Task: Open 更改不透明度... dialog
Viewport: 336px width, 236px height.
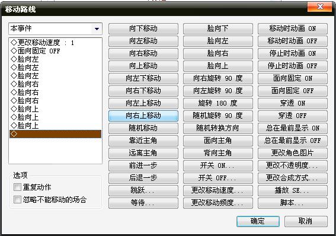Action: (x=293, y=165)
